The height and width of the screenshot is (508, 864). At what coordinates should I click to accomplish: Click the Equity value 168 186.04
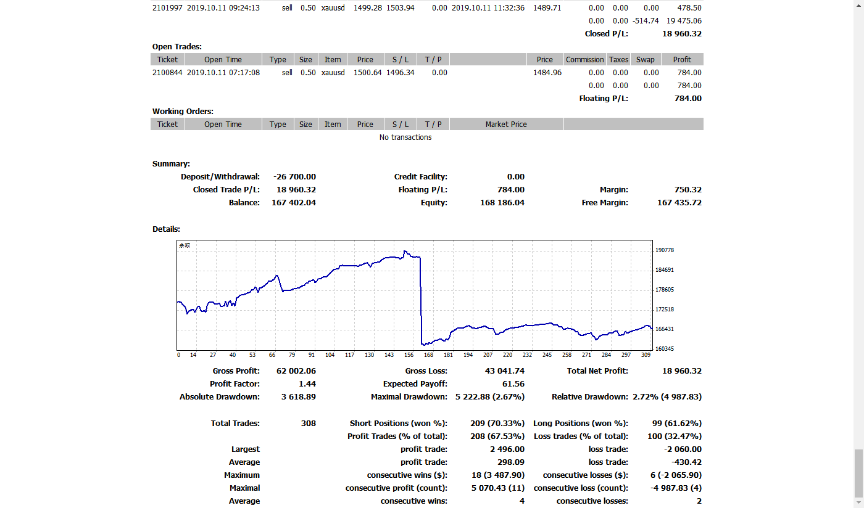(502, 203)
